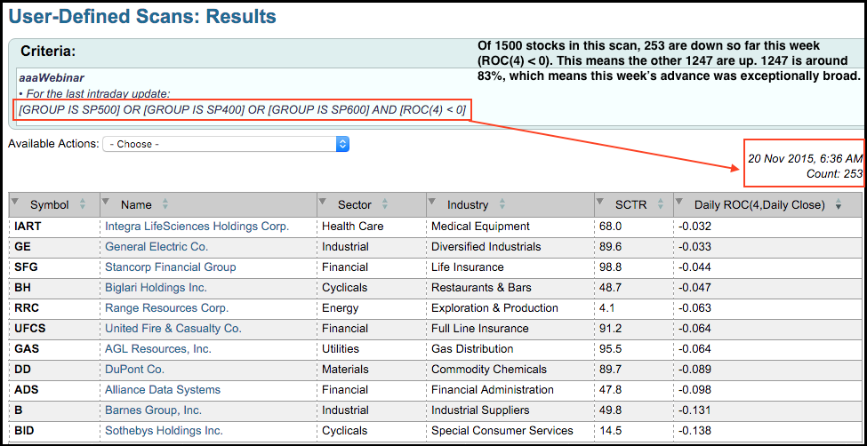Click the DuPont Co. company link

[x=134, y=370]
